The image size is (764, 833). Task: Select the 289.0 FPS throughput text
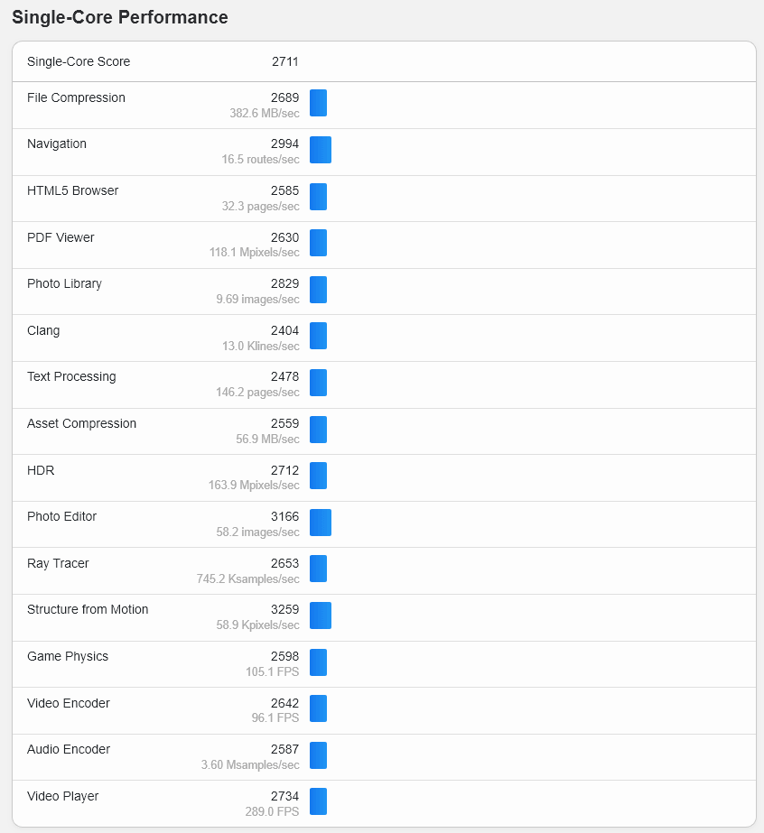(272, 811)
